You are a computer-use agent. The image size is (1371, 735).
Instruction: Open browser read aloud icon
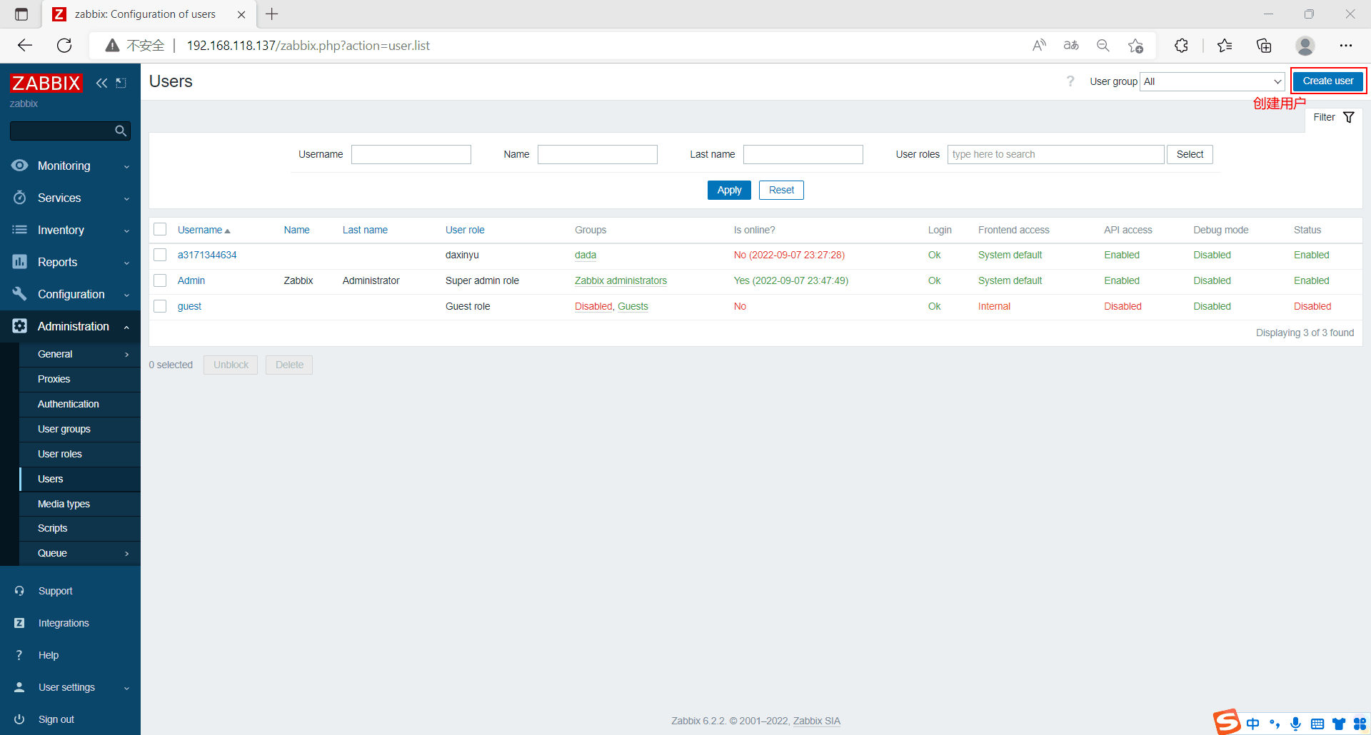point(1040,46)
